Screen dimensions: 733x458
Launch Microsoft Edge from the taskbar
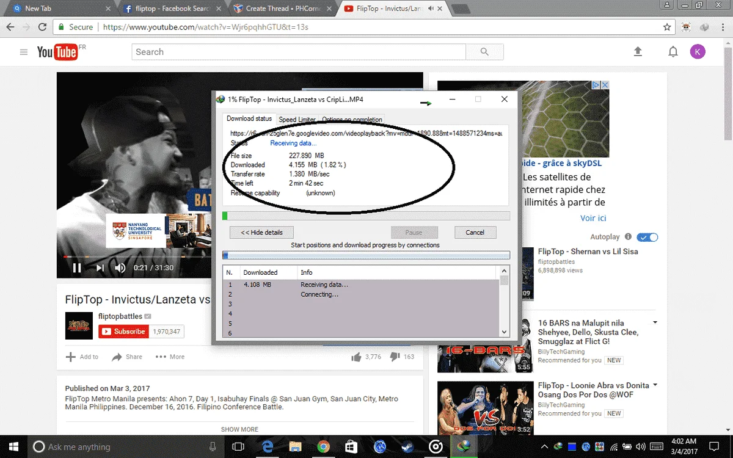pyautogui.click(x=268, y=446)
